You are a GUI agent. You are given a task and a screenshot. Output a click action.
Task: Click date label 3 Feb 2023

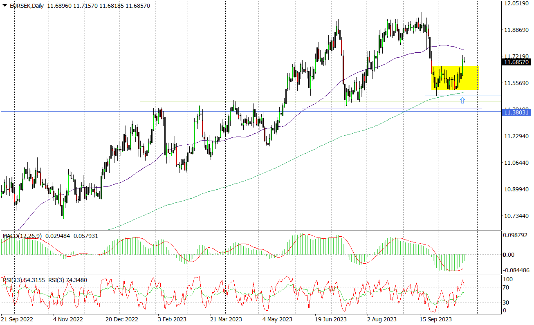[172, 319]
